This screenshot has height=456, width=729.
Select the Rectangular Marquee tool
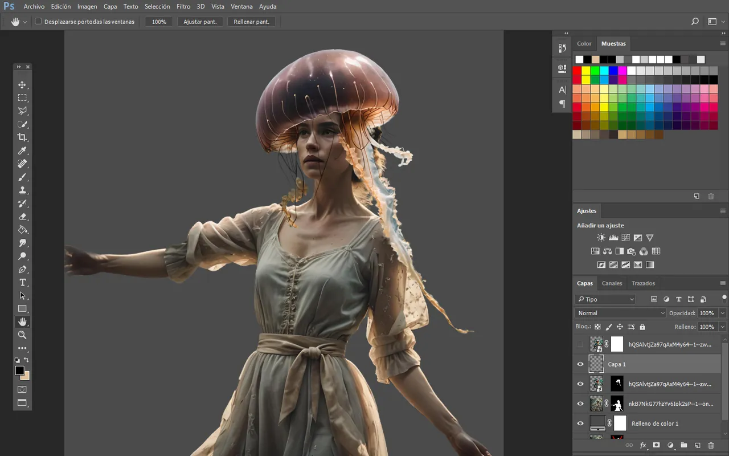click(x=22, y=98)
